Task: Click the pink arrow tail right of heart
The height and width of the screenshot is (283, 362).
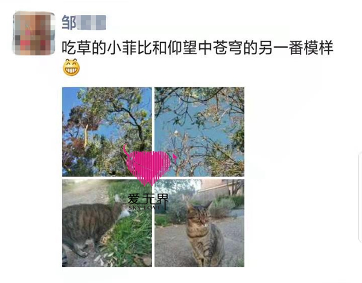Action: click(x=175, y=158)
